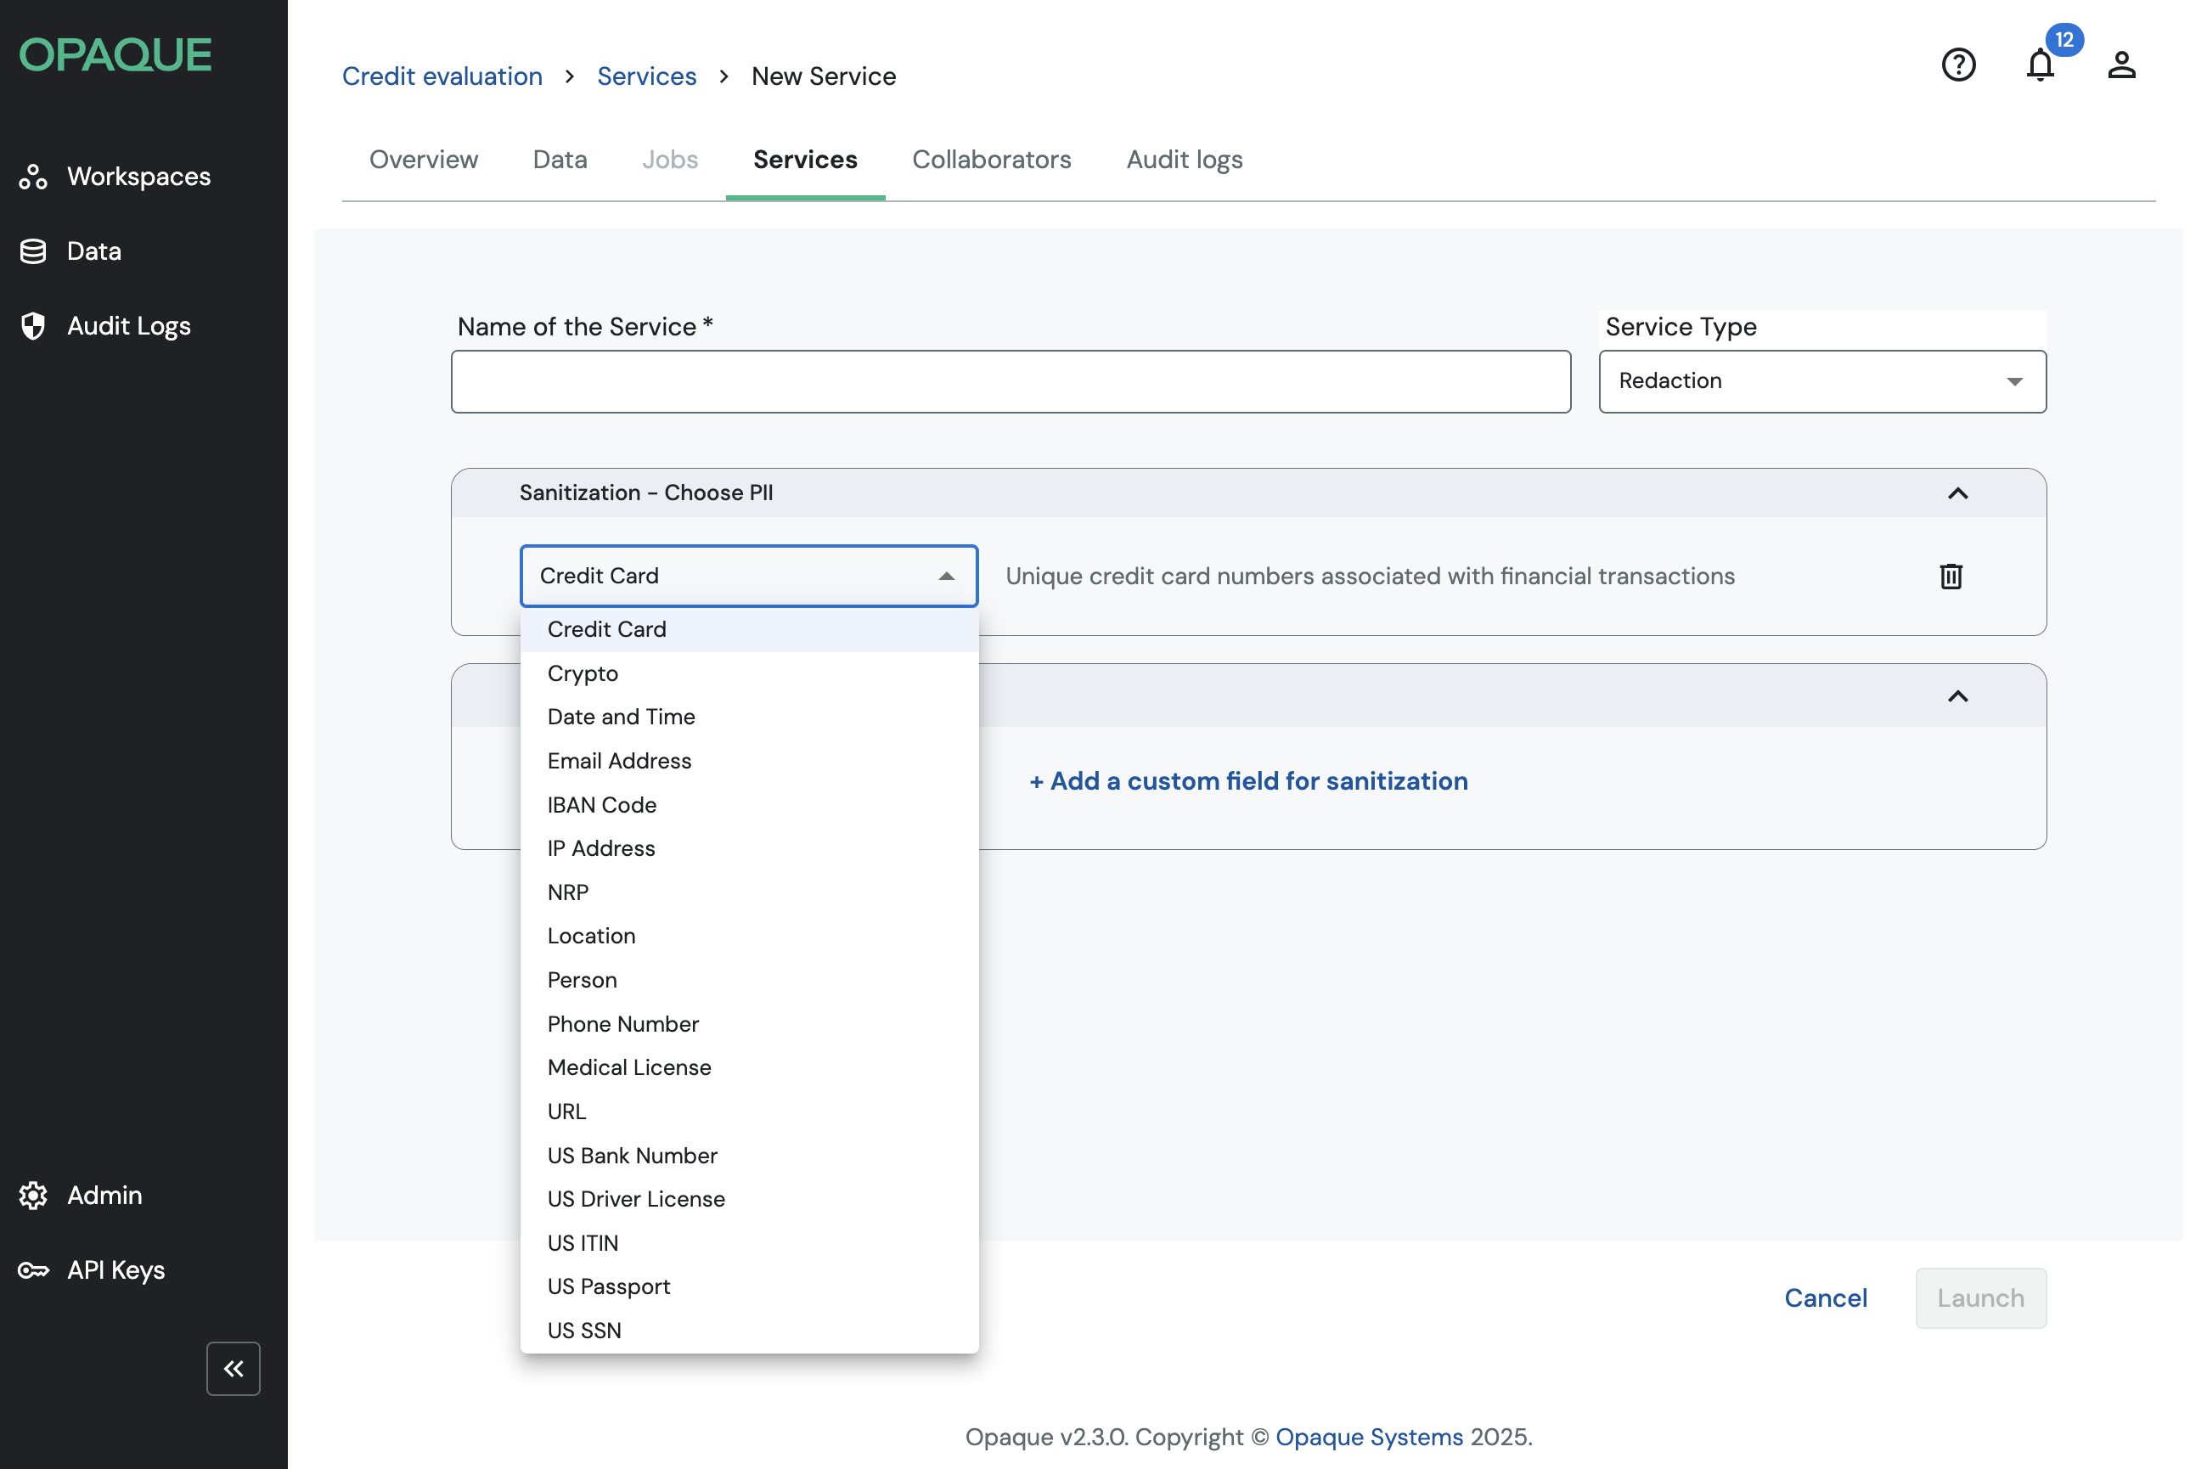Screen dimensions: 2207x1469
Task: Open API Keys in the sidebar
Action: (93, 1270)
